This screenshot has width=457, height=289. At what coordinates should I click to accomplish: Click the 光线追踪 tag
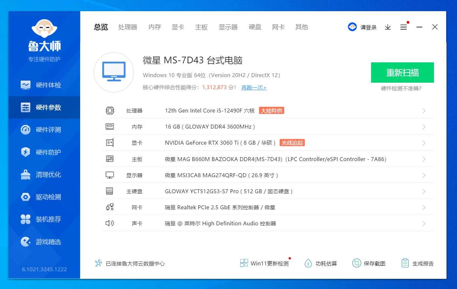292,143
